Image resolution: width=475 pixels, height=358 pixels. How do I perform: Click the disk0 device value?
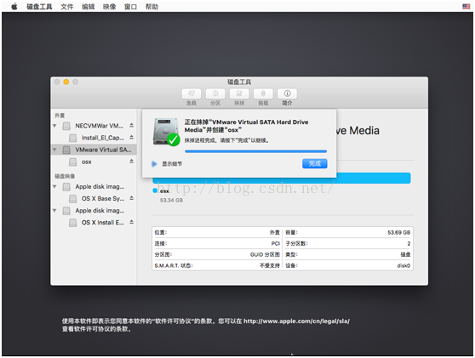403,265
